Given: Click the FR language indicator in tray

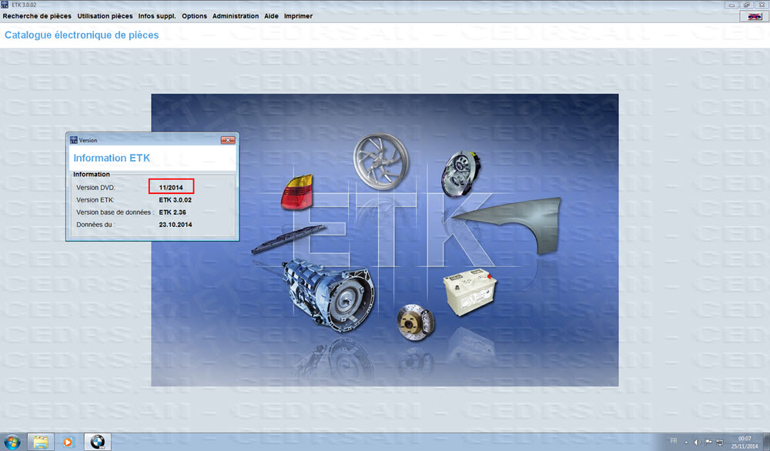Looking at the screenshot, I should click(674, 441).
